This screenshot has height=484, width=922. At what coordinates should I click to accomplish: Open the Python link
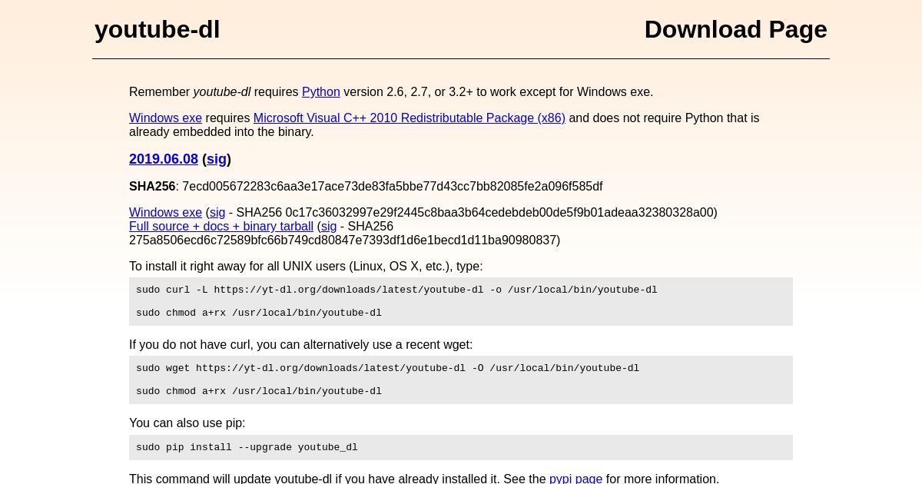pos(320,92)
